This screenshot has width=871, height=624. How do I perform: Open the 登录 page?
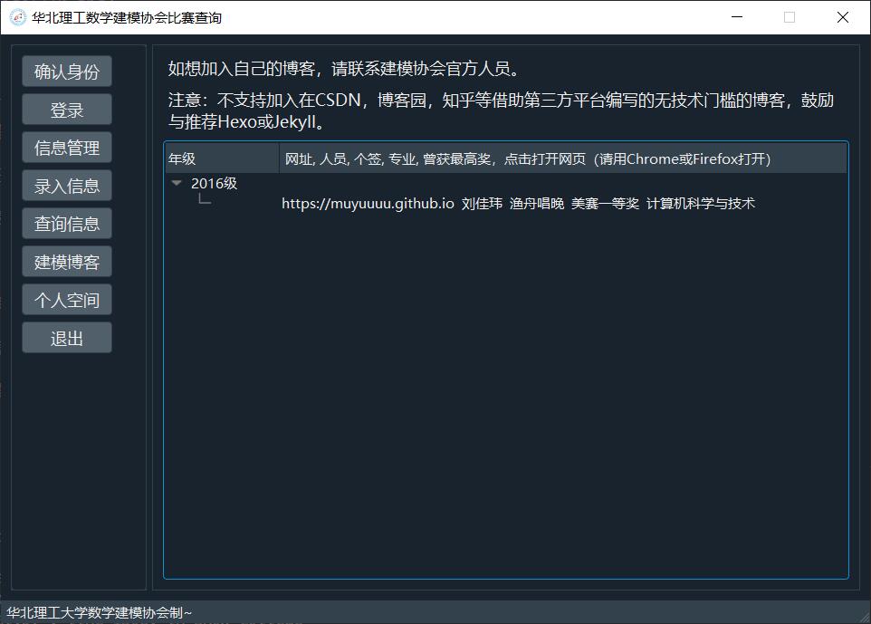[67, 110]
